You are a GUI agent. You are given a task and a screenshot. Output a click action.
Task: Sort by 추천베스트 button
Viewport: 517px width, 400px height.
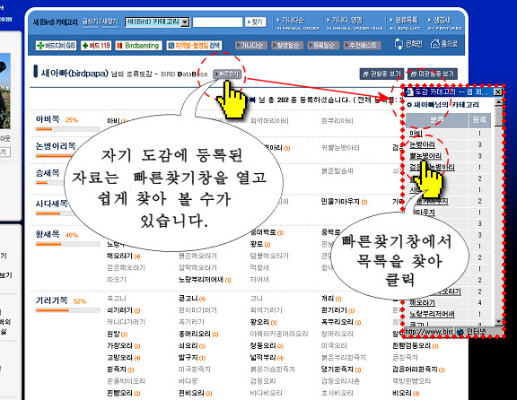click(x=362, y=45)
